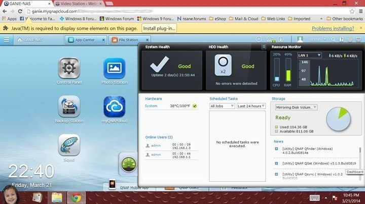Open the Last 24 hours dropdown

click(x=251, y=106)
